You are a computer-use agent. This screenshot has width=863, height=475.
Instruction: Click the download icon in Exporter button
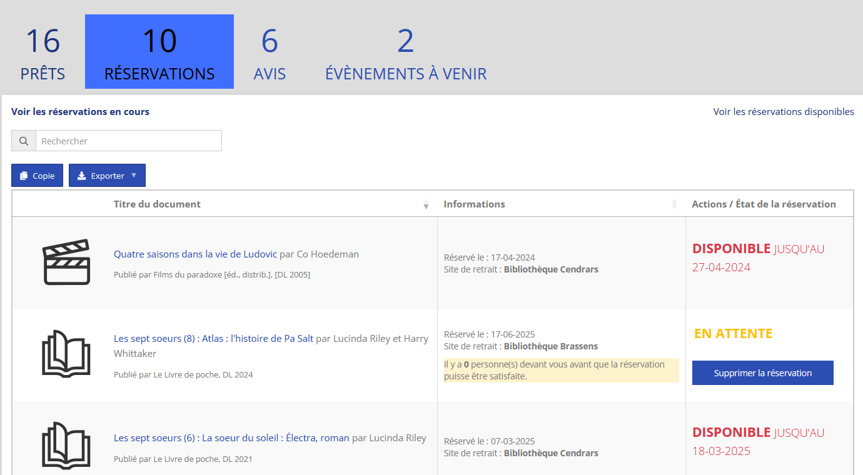point(81,176)
